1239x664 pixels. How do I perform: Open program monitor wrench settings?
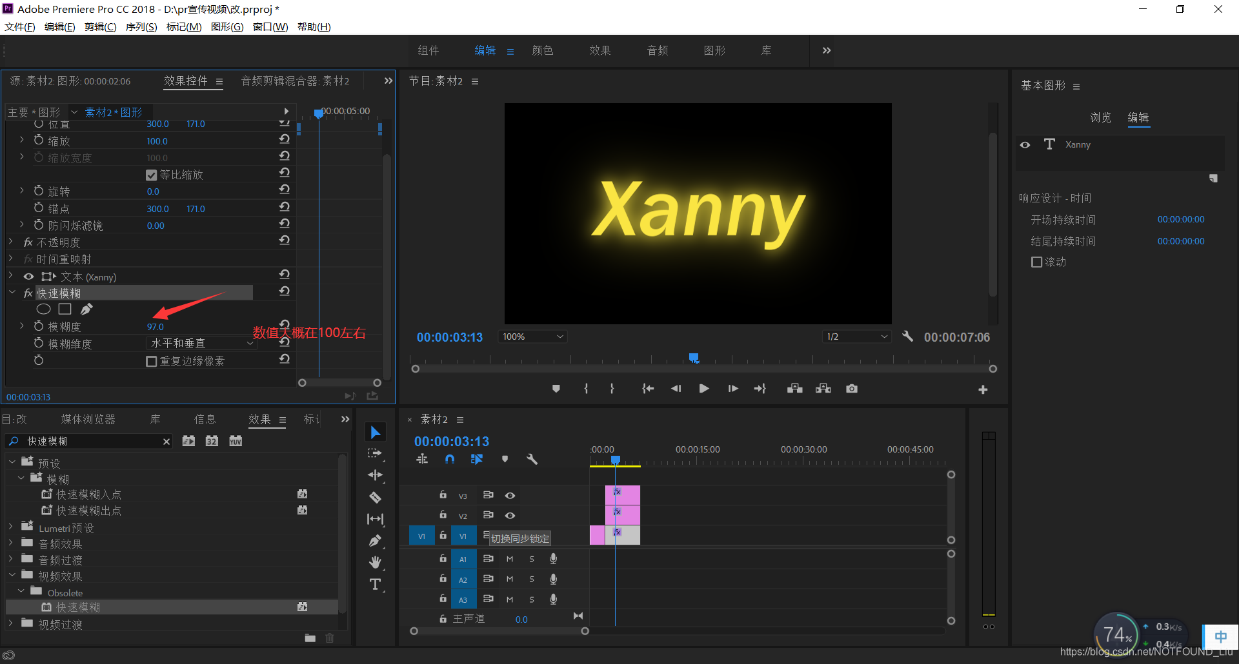(x=907, y=337)
